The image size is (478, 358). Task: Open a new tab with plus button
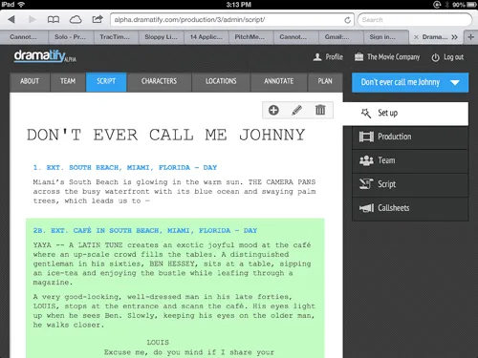tap(470, 37)
